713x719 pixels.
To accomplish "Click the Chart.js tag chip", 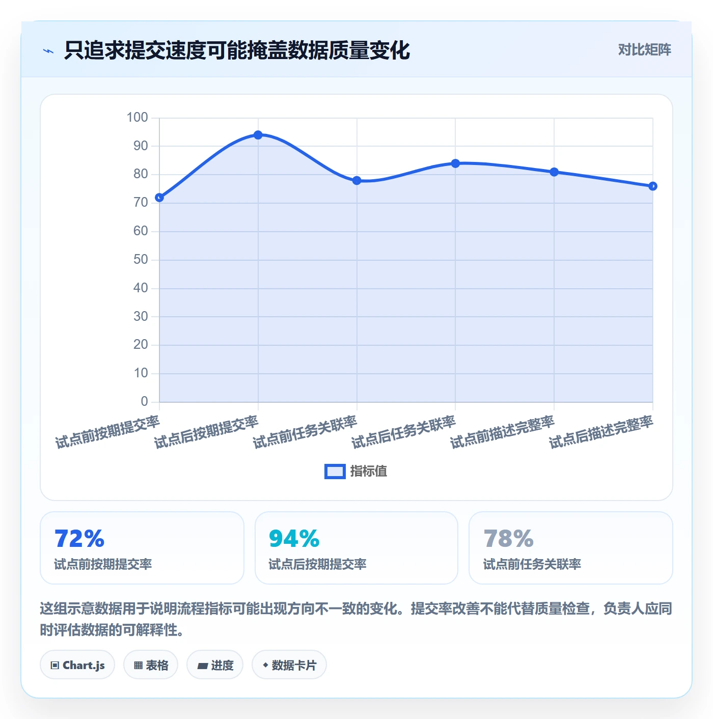I will [x=77, y=665].
